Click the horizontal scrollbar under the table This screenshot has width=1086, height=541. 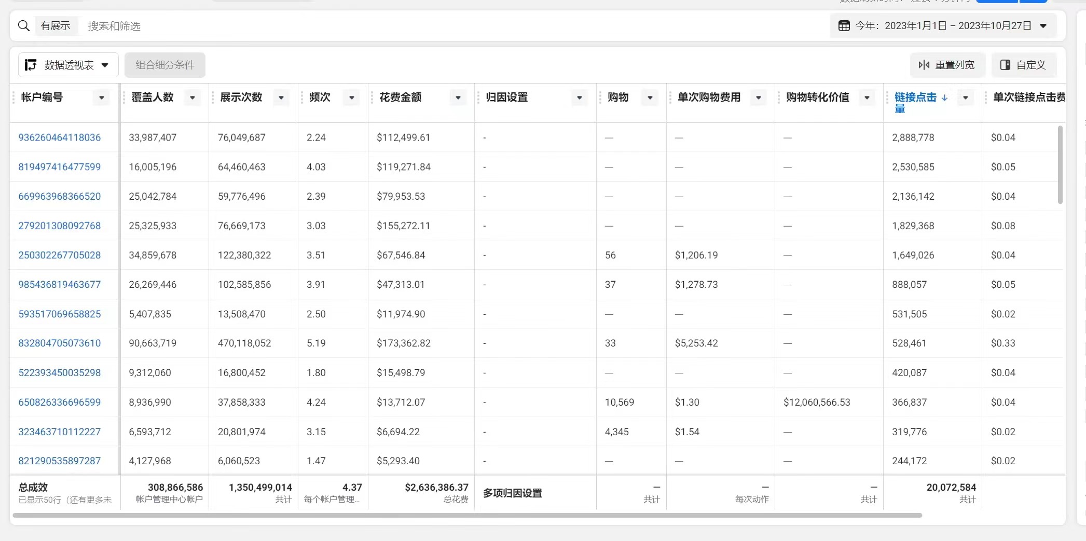467,515
